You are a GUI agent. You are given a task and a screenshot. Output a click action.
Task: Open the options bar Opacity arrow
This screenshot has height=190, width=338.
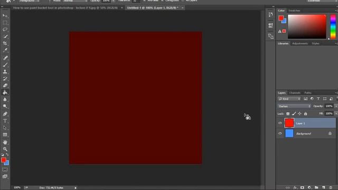(113, 1)
